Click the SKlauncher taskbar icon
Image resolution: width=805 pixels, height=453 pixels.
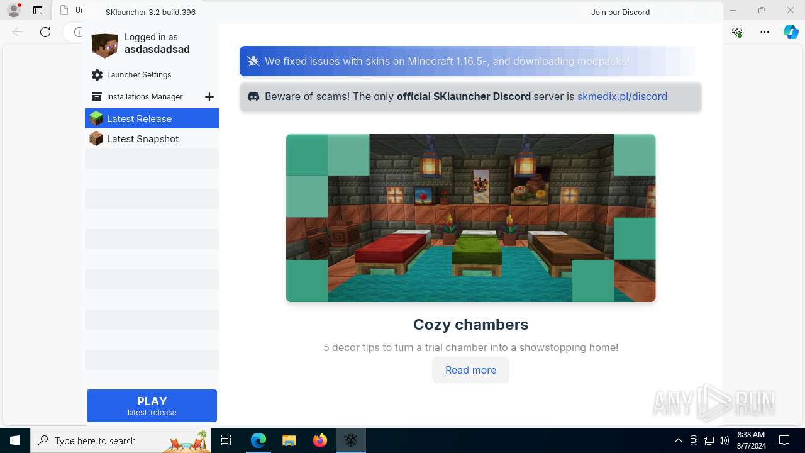pyautogui.click(x=351, y=440)
